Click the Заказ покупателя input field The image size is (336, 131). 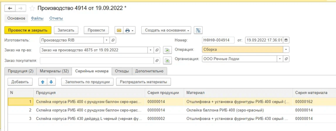click(96, 60)
